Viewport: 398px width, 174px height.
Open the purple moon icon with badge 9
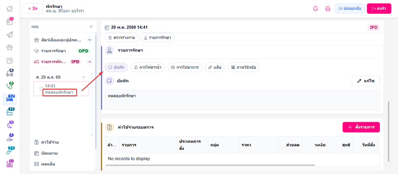(10, 125)
